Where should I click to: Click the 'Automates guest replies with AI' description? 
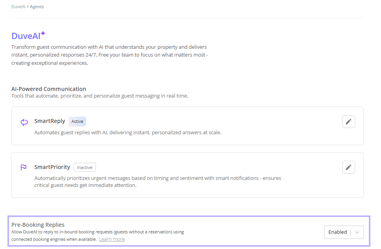pos(128,133)
